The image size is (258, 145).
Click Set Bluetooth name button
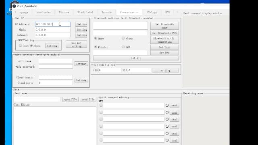(x=164, y=26)
